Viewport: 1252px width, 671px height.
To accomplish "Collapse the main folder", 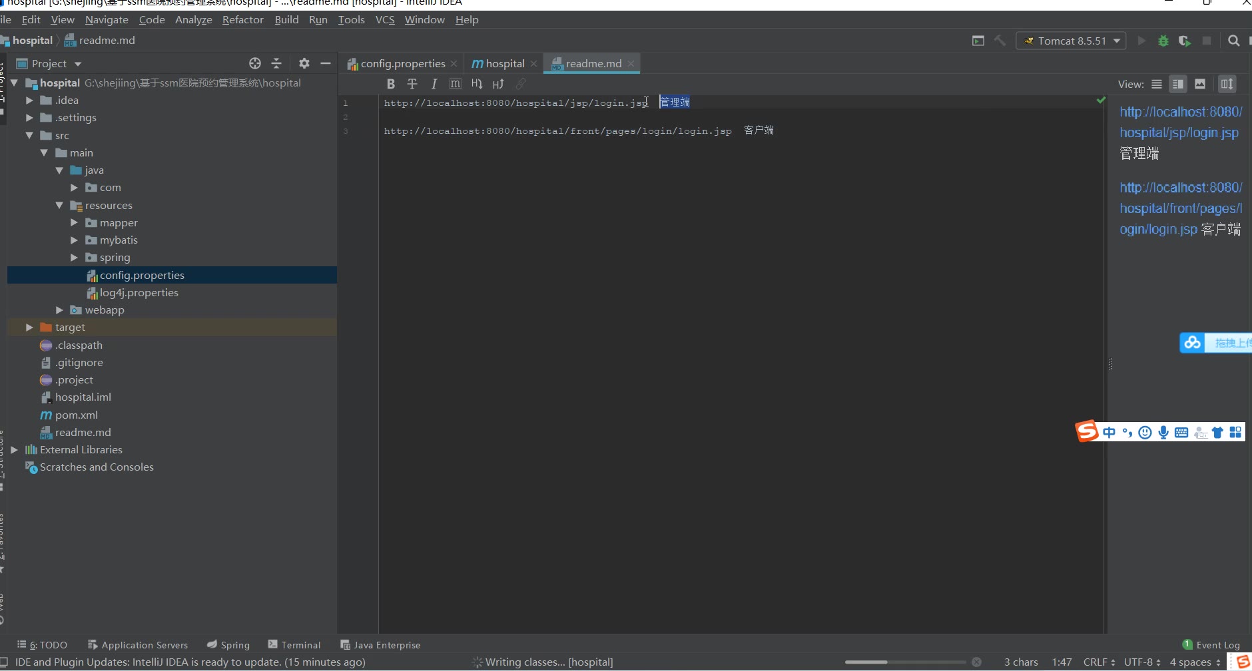I will tap(44, 152).
